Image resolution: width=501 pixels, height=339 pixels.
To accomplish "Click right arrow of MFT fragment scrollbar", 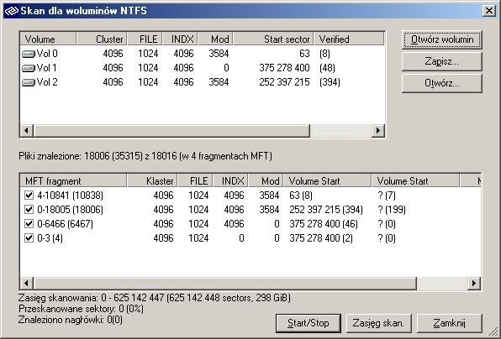I will click(474, 283).
